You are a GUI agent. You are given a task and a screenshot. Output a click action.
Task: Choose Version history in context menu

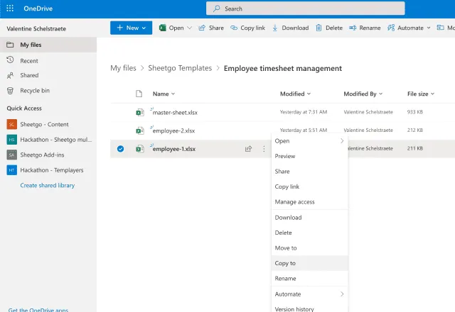pyautogui.click(x=310, y=308)
